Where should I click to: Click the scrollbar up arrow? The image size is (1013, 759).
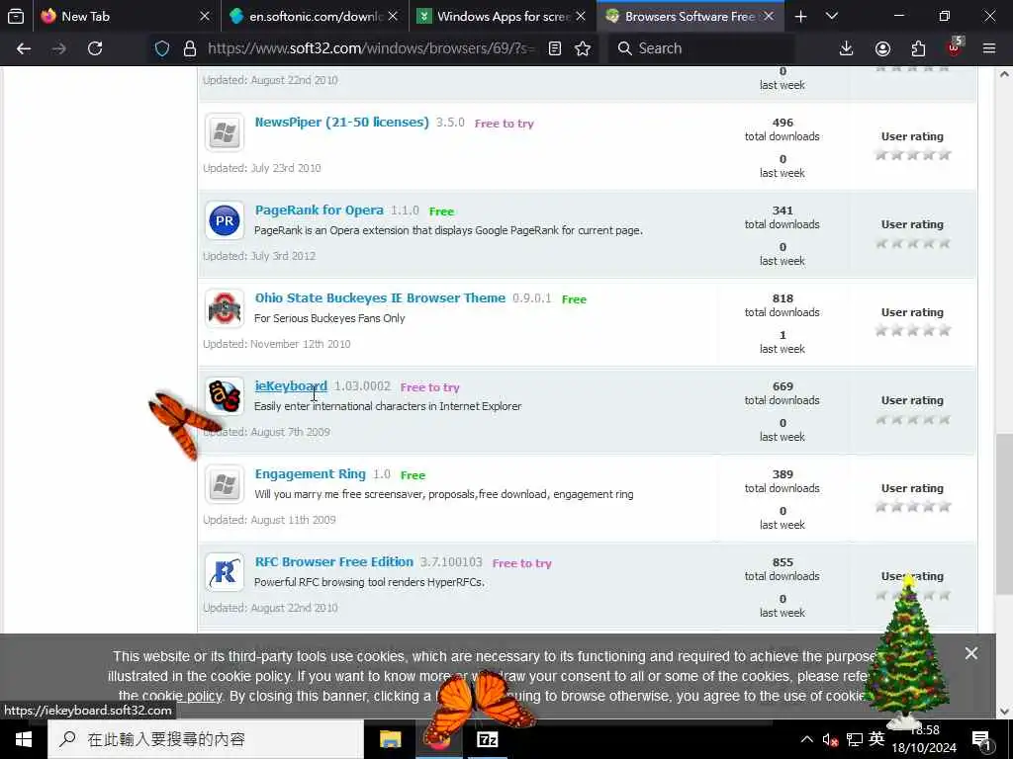(1004, 74)
